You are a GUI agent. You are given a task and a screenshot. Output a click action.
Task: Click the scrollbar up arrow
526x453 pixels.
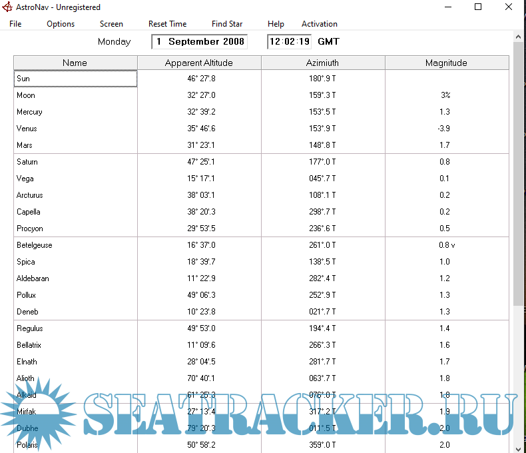coord(518,36)
